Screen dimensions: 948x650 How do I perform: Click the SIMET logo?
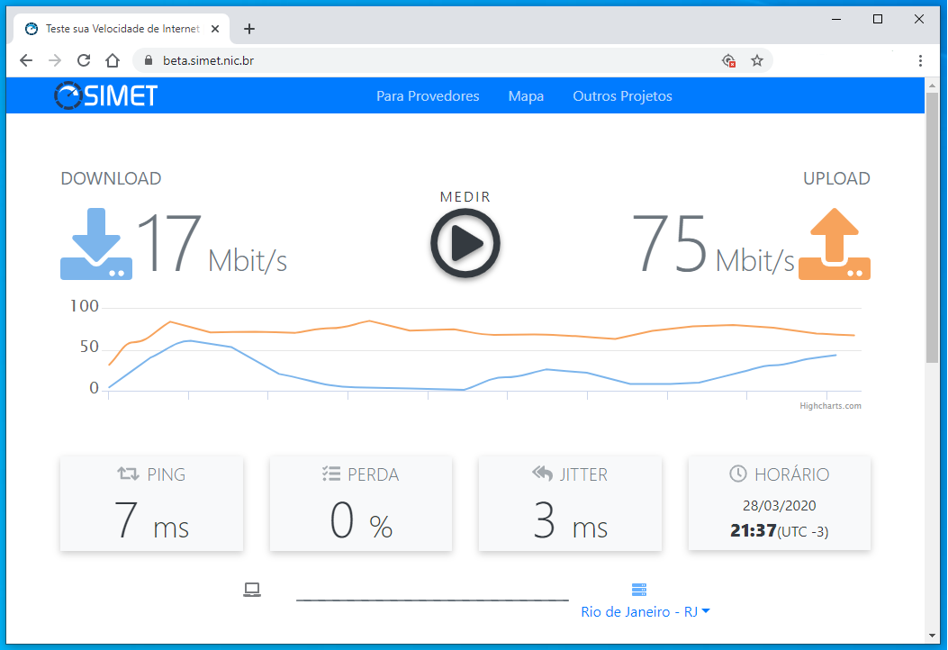[x=105, y=95]
